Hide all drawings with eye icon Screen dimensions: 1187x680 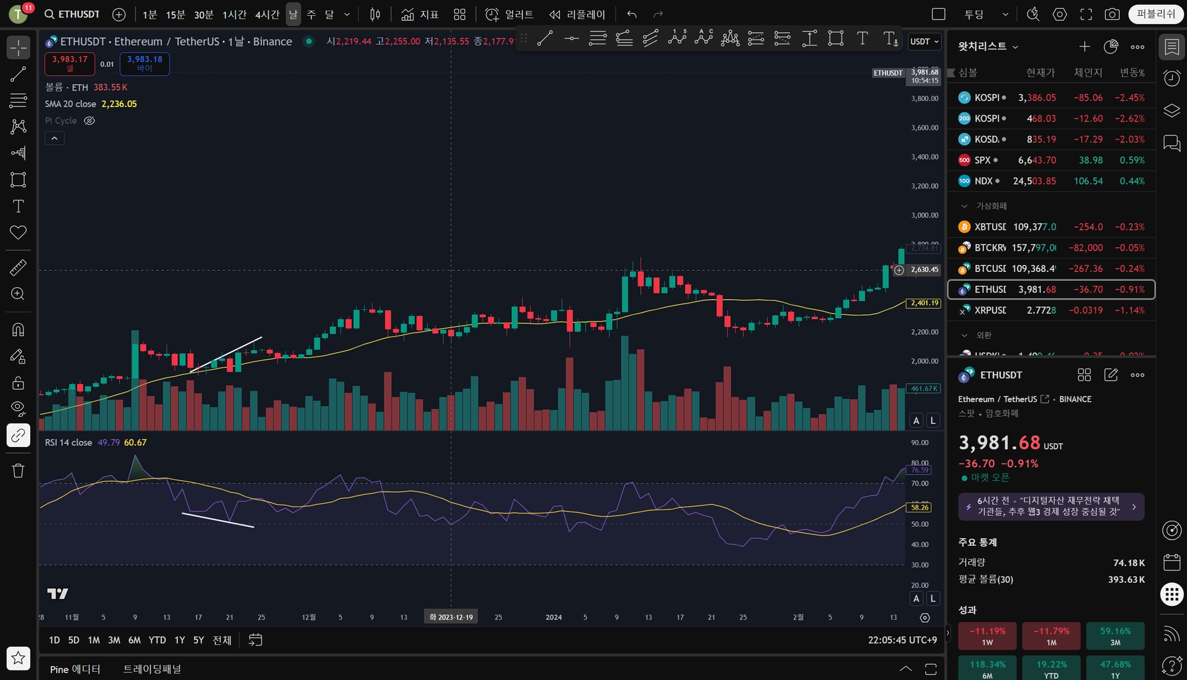pos(18,409)
